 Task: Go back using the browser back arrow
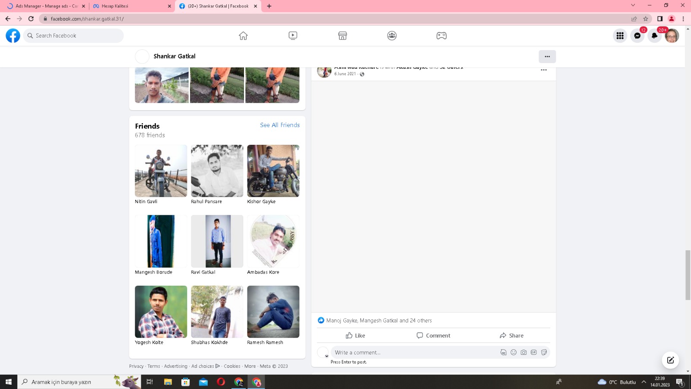click(x=8, y=19)
